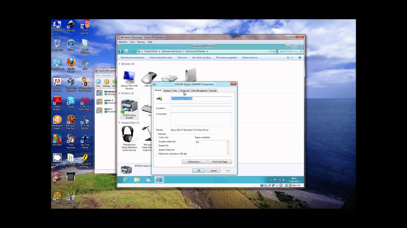The width and height of the screenshot is (407, 228).
Task: Show hidden tray icons on Windows 8 taskbar
Action: tap(271, 180)
